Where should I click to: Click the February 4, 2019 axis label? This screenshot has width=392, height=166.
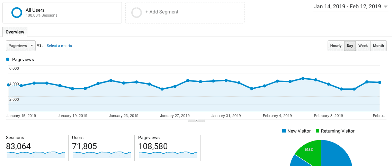pyautogui.click(x=277, y=116)
